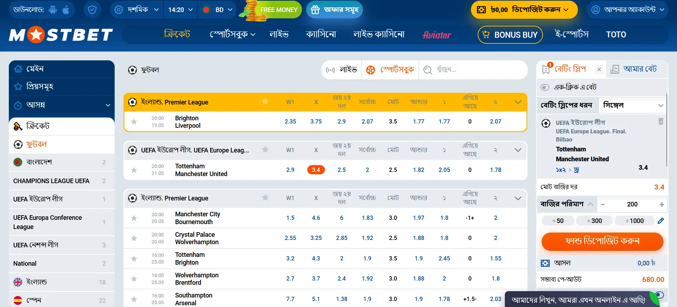Favorite the Manchester City vs Bournemouth match
This screenshot has width=677, height=307.
pos(134,218)
